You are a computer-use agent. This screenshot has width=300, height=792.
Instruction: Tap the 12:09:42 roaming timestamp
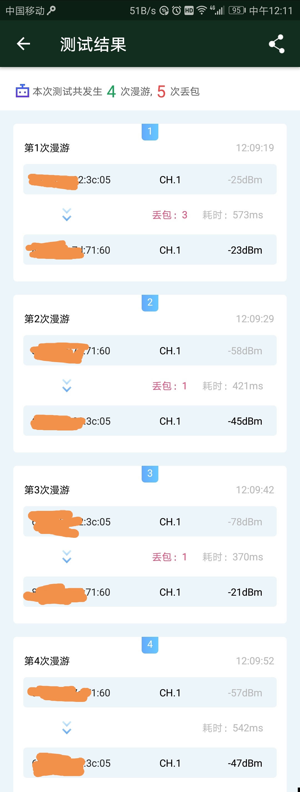(x=255, y=490)
